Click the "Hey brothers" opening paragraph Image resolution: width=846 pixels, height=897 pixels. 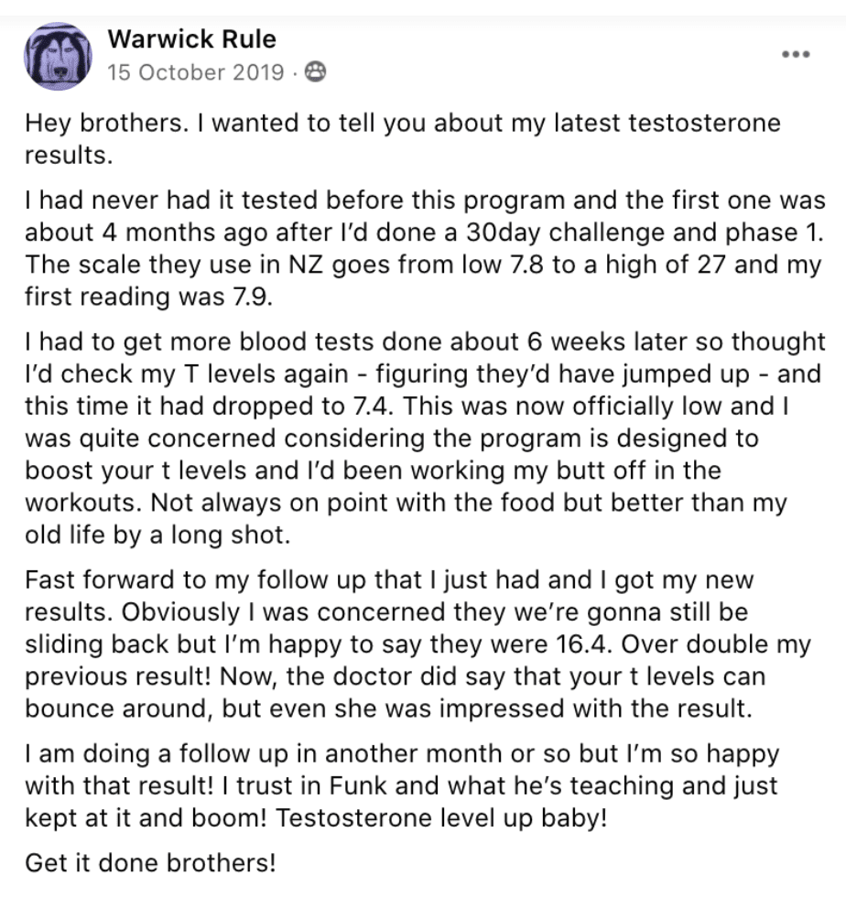pyautogui.click(x=402, y=139)
